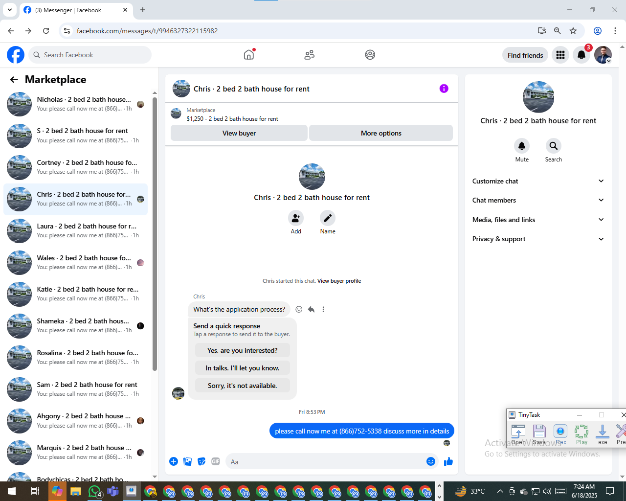Viewport: 626px width, 501px height.
Task: Expand Chat members section
Action: (538, 200)
